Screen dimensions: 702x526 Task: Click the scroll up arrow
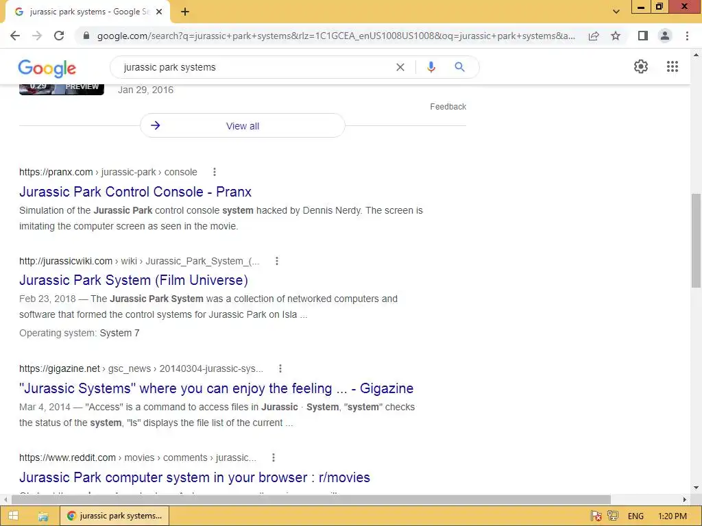(x=696, y=55)
